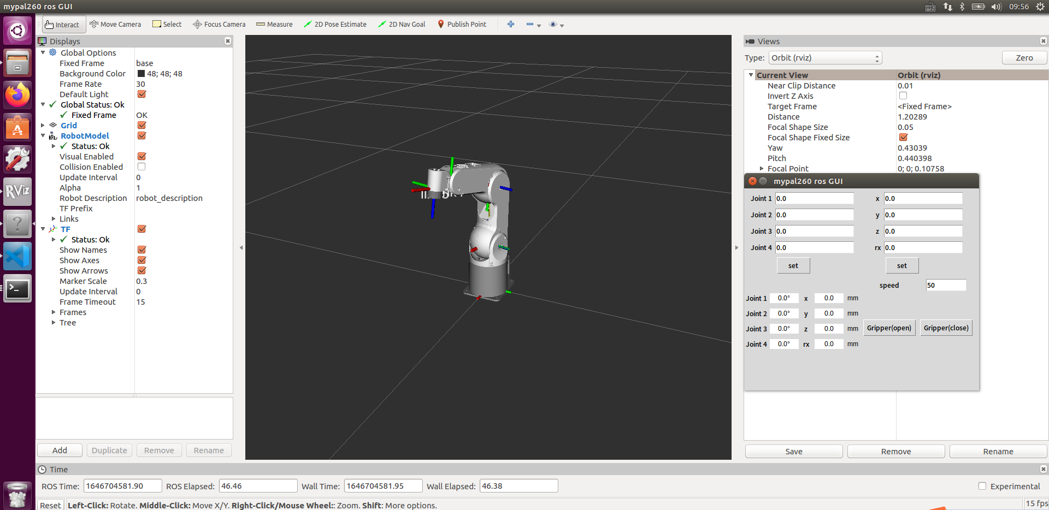Viewport: 1049px width, 510px height.
Task: Click the Background Color swatch
Action: [141, 74]
